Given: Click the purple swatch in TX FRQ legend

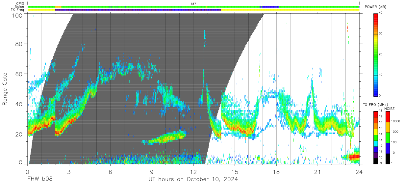Looking at the screenshot, I should [375, 155].
